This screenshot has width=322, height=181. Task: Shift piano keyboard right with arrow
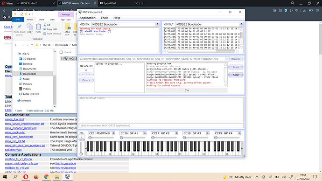242,148
